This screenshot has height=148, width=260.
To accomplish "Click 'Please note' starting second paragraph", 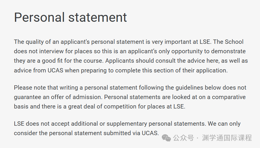I will point(30,88).
